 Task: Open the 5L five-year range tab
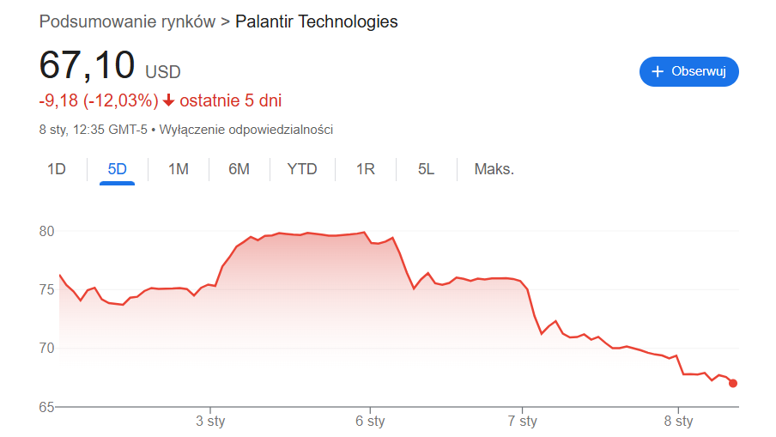(427, 169)
